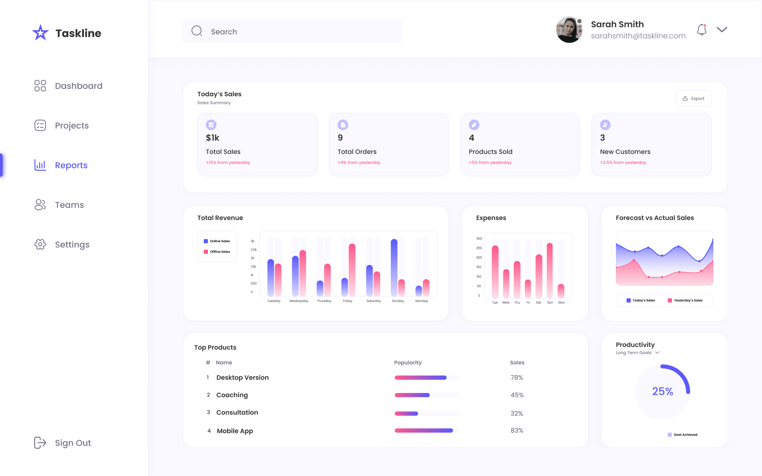Open the Long Term Goals dropdown
The width and height of the screenshot is (762, 476).
click(x=637, y=353)
